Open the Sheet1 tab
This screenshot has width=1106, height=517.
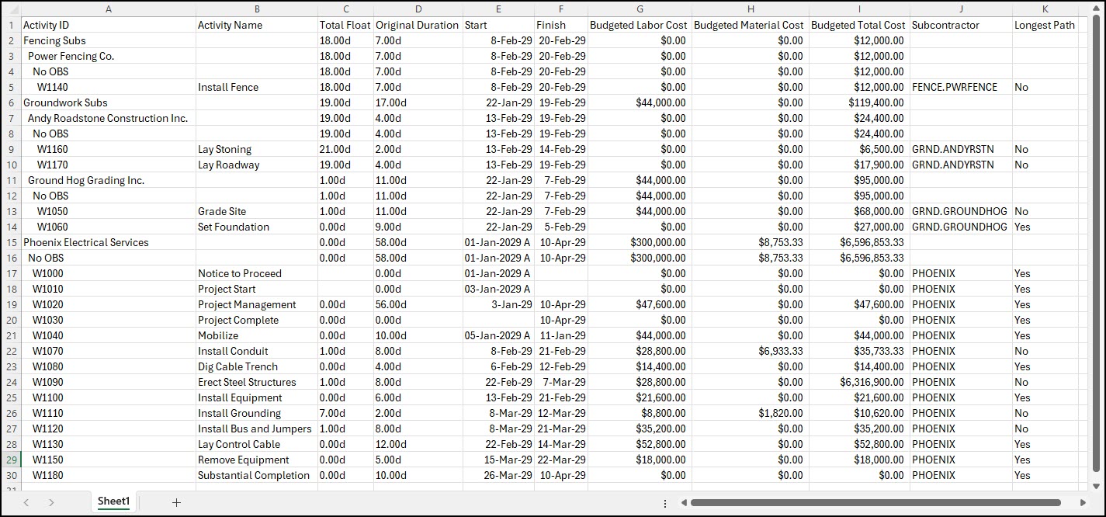(113, 501)
